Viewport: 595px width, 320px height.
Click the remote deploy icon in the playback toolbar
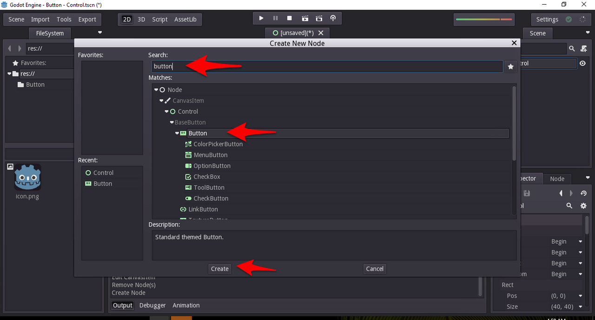coord(333,18)
